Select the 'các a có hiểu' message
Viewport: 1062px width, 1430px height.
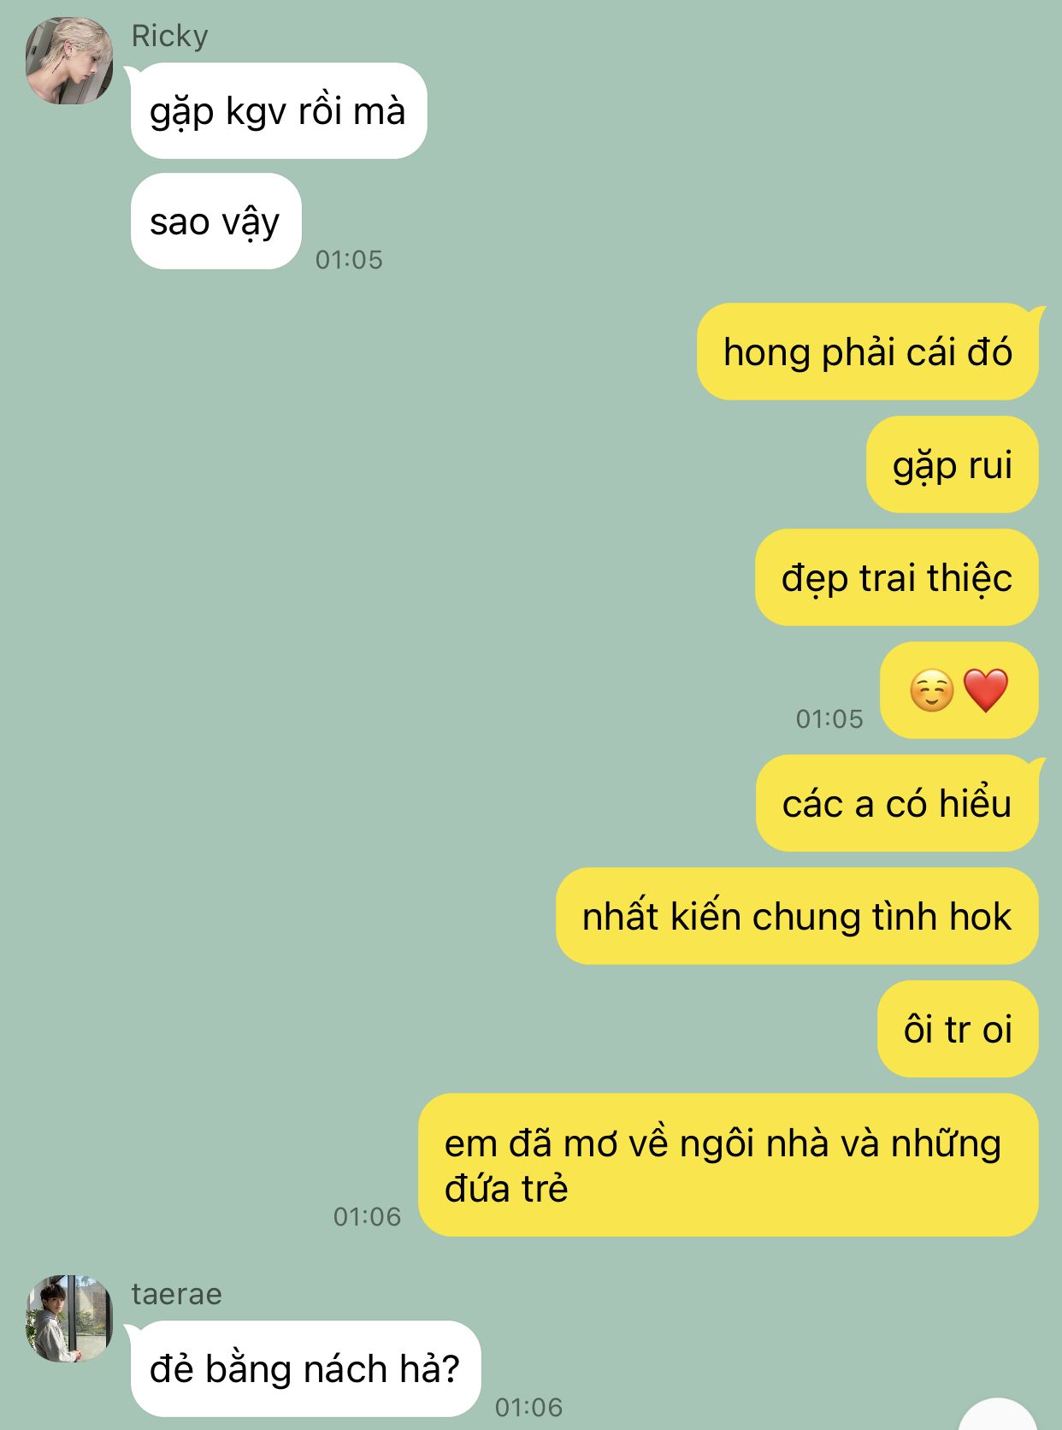[x=896, y=803]
